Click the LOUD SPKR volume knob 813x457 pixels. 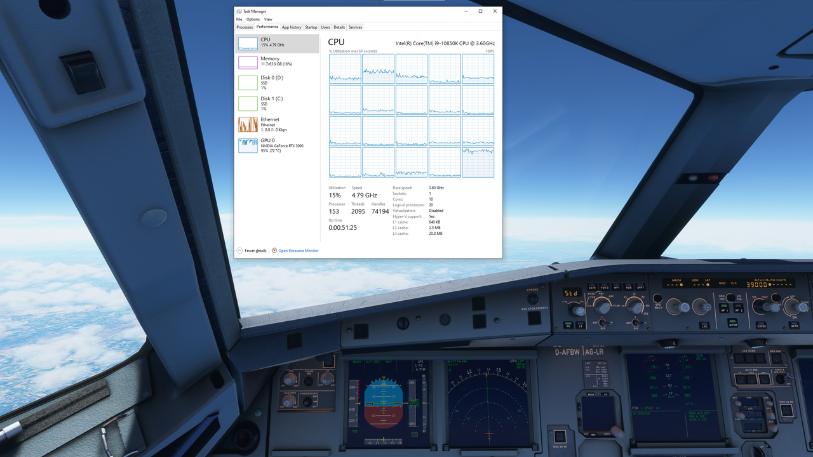pyautogui.click(x=289, y=401)
